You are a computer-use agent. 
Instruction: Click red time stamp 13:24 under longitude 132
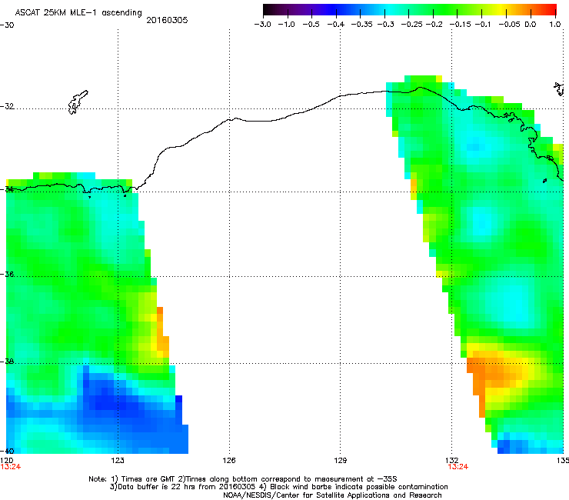tap(458, 467)
